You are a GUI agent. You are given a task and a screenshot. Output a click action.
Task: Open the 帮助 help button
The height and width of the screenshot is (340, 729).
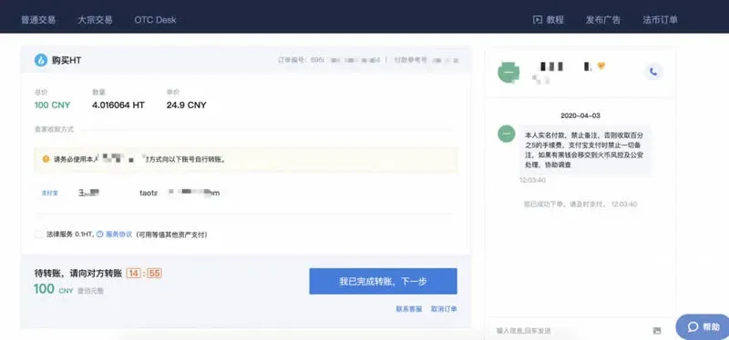pos(703,326)
